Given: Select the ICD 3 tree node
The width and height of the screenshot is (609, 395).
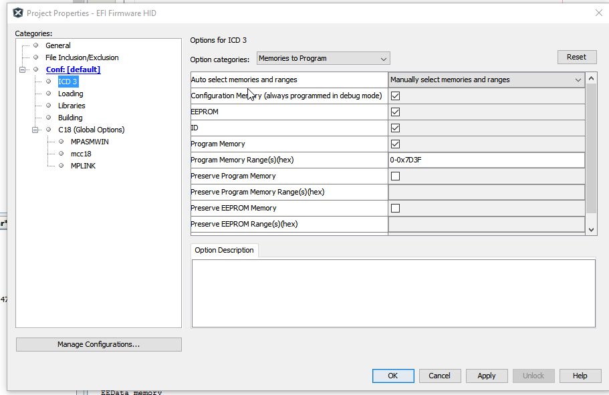Looking at the screenshot, I should pos(68,82).
